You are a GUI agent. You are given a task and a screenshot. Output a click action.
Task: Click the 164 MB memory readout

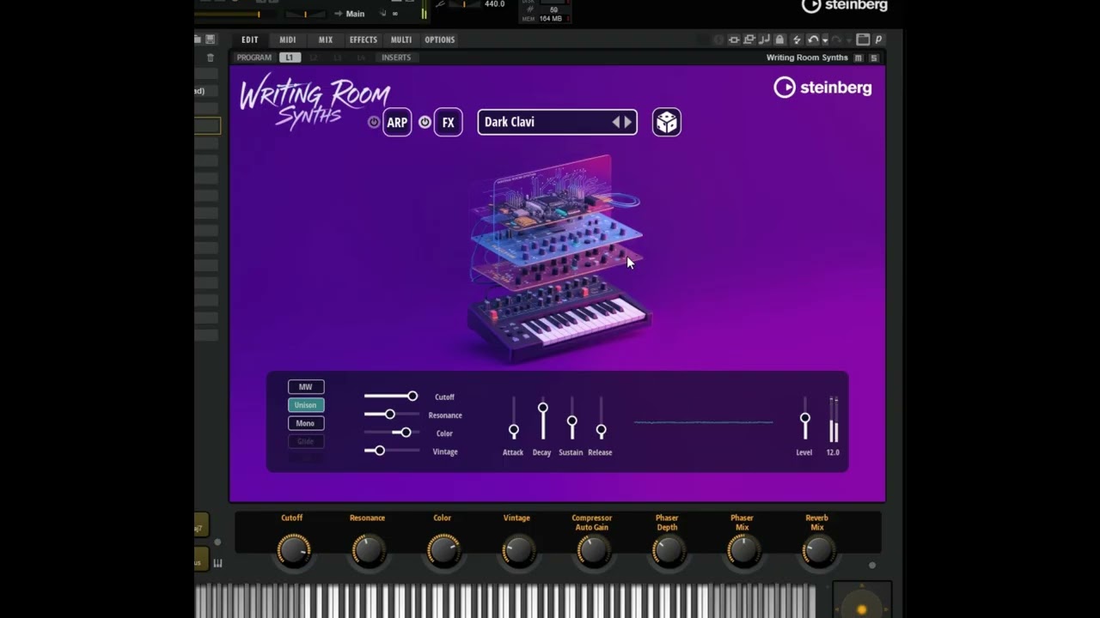point(551,18)
